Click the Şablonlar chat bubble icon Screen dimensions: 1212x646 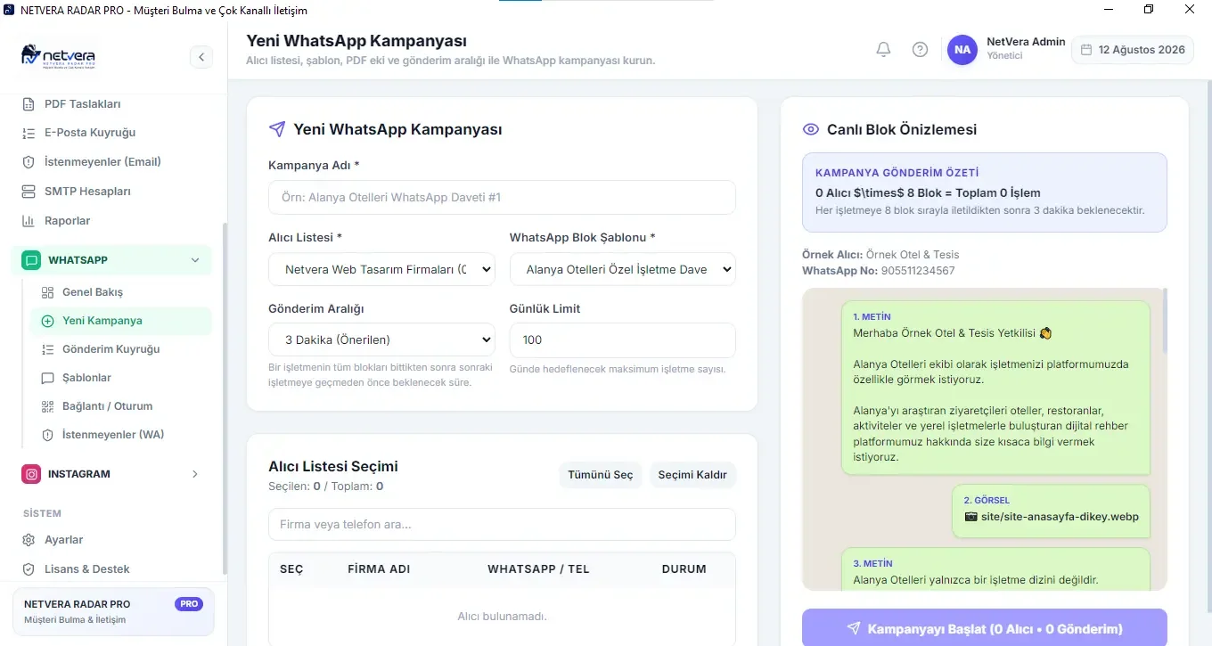pos(48,378)
